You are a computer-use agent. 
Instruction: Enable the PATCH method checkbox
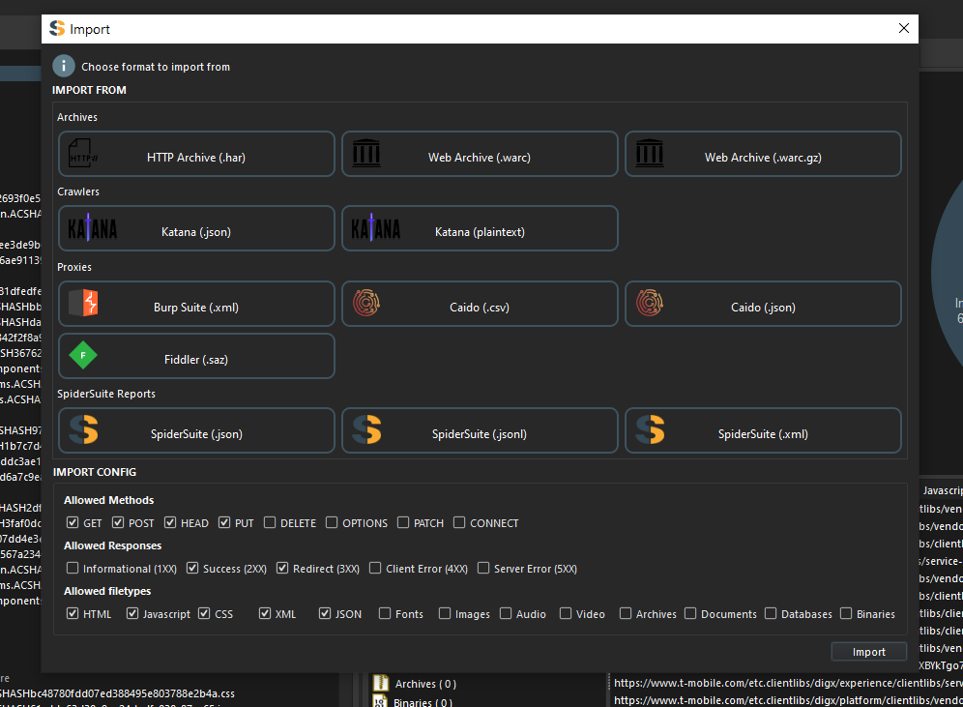403,522
